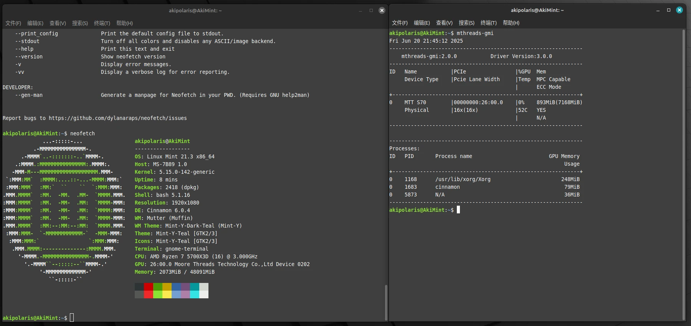Click the 'Memory: 2073MiB / 48091MiB' line

(x=175, y=272)
